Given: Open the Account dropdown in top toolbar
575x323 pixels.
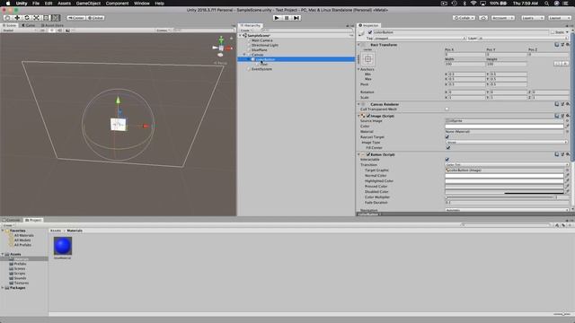Looking at the screenshot, I should pos(503,18).
